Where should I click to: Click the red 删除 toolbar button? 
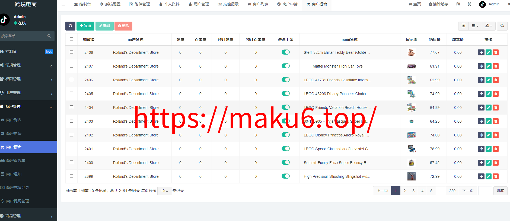[123, 26]
